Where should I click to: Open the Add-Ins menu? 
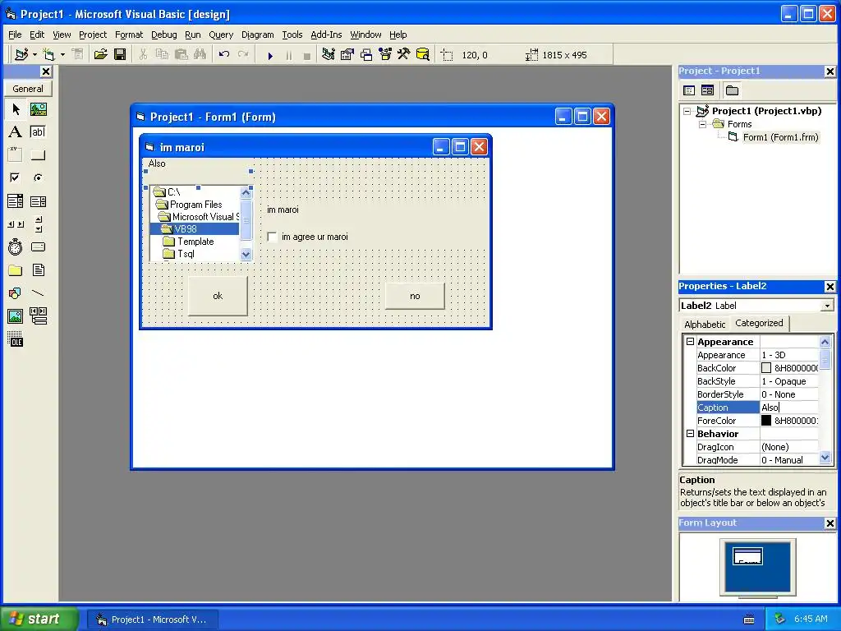326,35
